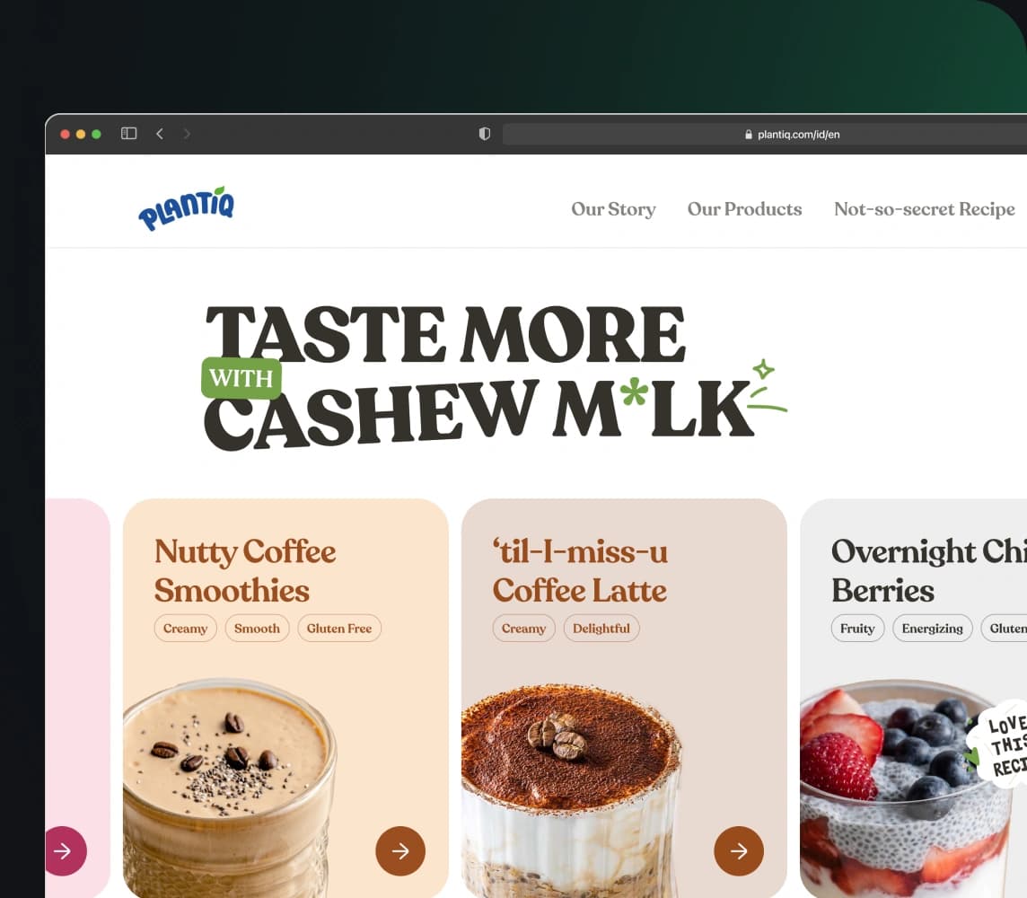The height and width of the screenshot is (898, 1027).
Task: Open the privacy shield icon
Action: [485, 134]
